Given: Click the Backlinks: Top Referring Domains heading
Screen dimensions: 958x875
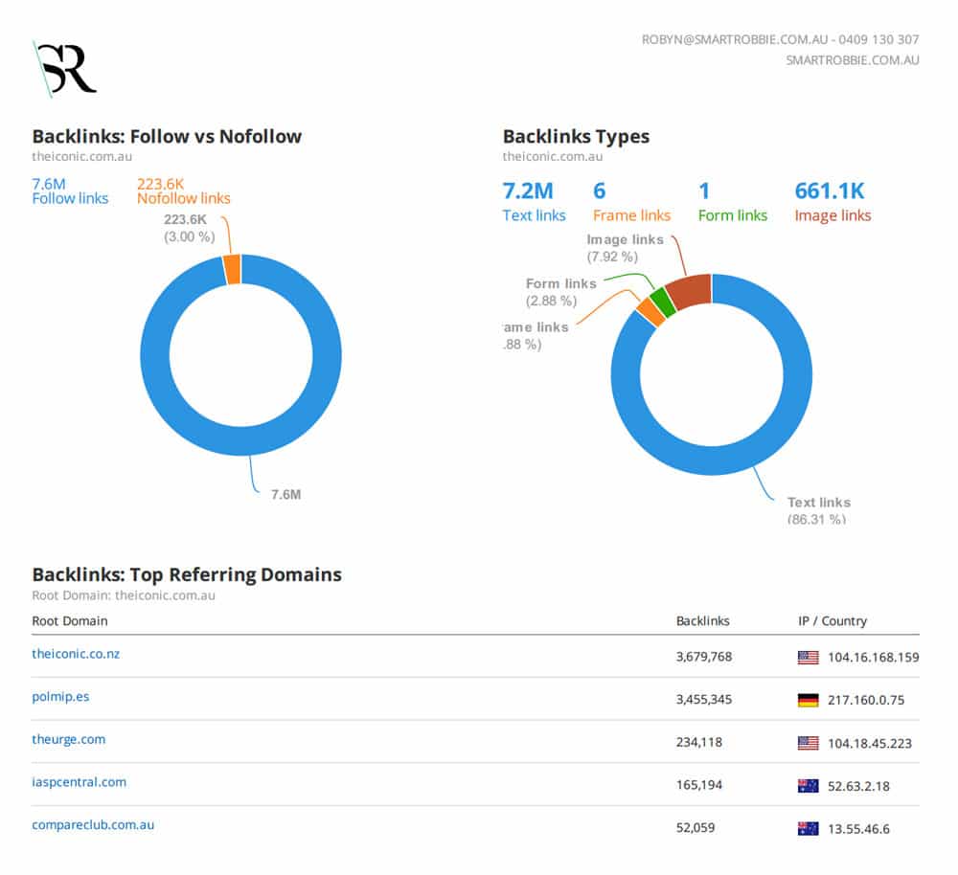Looking at the screenshot, I should tap(187, 574).
